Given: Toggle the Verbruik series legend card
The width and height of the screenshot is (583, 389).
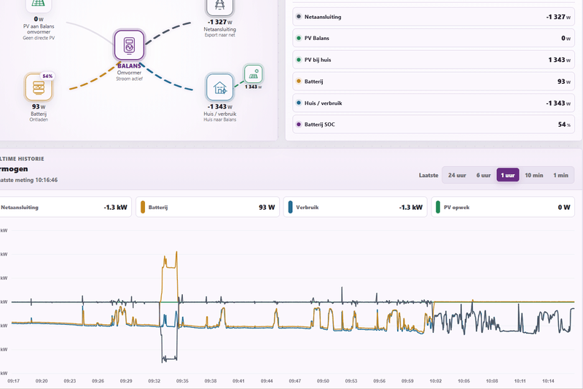Looking at the screenshot, I should (355, 207).
